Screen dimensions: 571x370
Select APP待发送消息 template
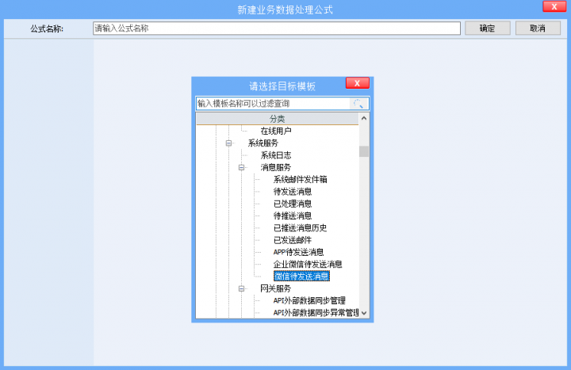298,252
